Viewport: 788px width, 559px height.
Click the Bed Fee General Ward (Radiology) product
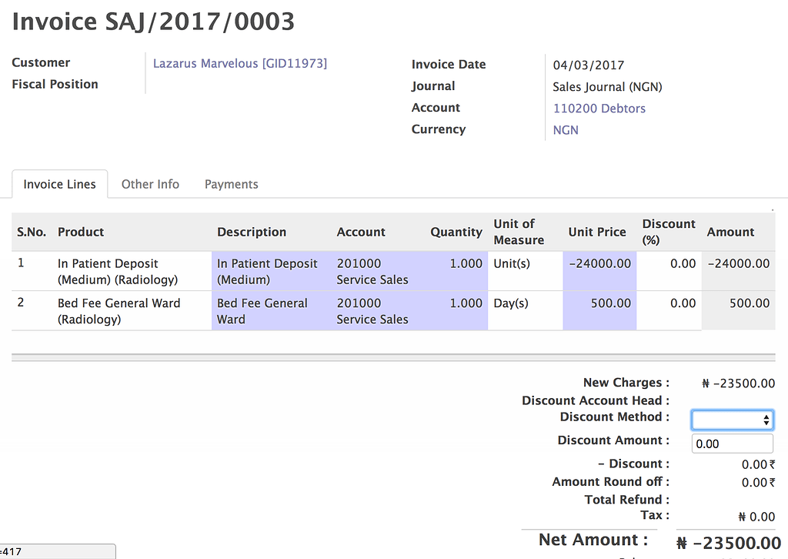pyautogui.click(x=119, y=311)
